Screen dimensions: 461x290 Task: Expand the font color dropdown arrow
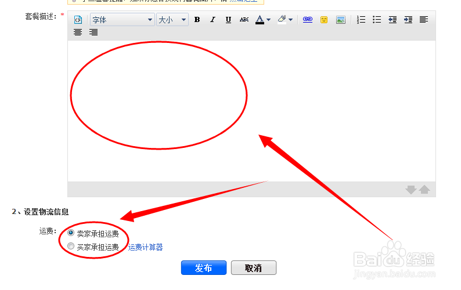268,20
